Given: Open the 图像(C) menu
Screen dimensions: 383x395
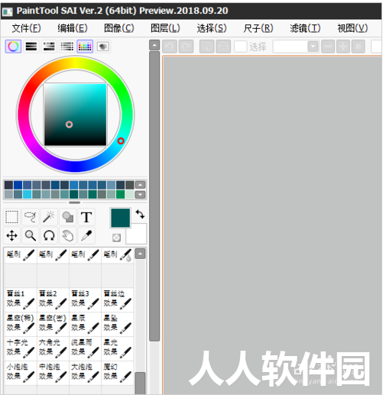Looking at the screenshot, I should tap(119, 28).
